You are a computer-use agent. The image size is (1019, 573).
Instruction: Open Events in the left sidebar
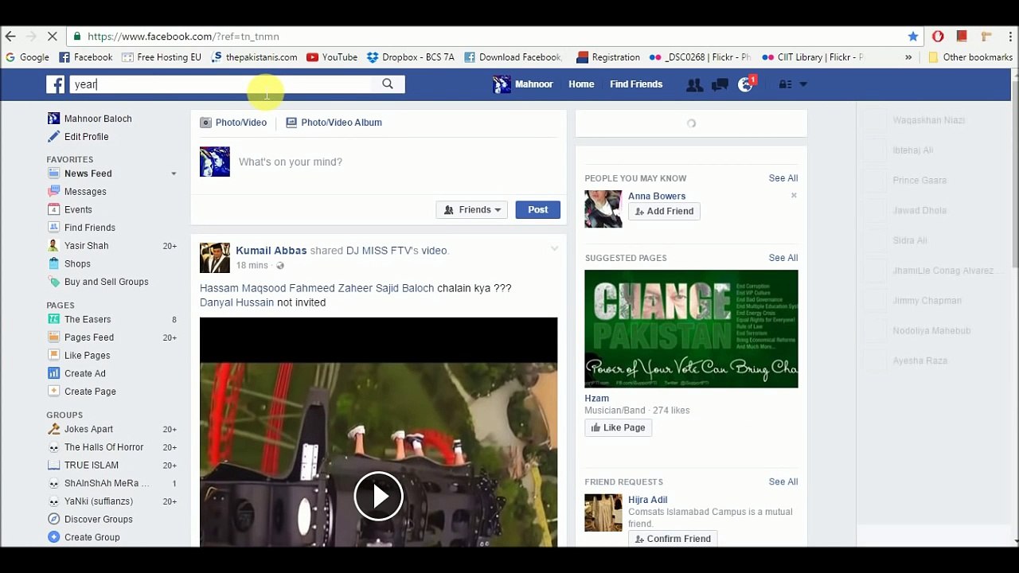tap(78, 210)
